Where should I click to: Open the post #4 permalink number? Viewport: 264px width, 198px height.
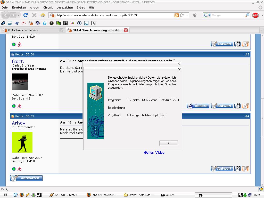click(x=247, y=116)
